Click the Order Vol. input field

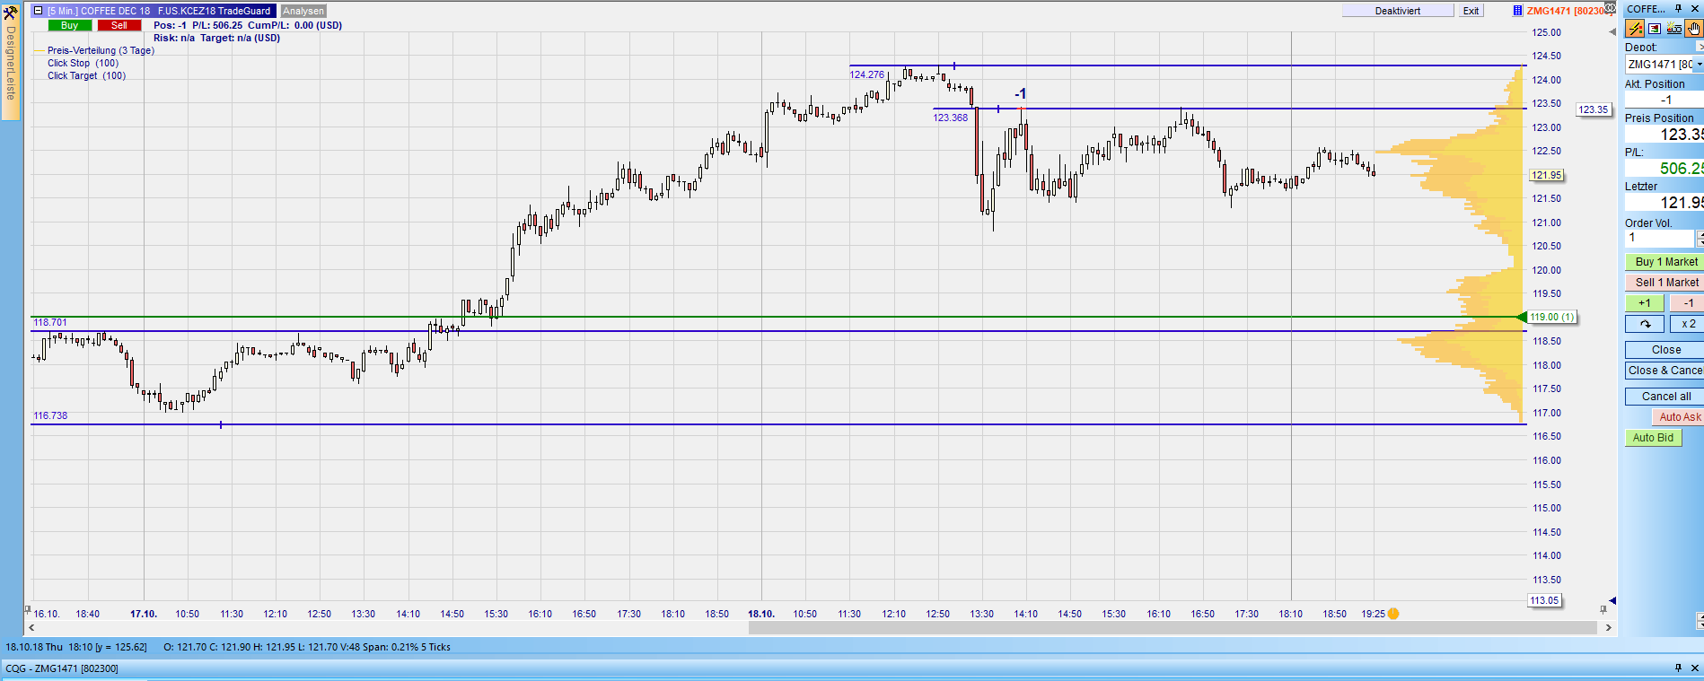pos(1659,238)
